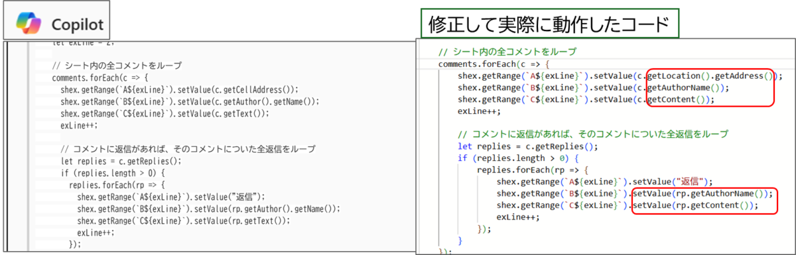Click the line containing rp.getText()
796x255 pixels.
tap(184, 221)
